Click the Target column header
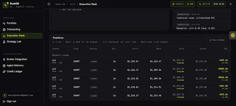 (203, 49)
